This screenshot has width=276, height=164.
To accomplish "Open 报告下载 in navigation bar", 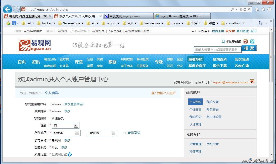I will click(220, 66).
